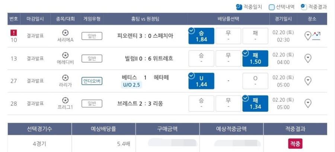This screenshot has width=335, height=152.
Task: Open location pin for 빌럼II vs 위트레흐 match
Action: pos(308,58)
